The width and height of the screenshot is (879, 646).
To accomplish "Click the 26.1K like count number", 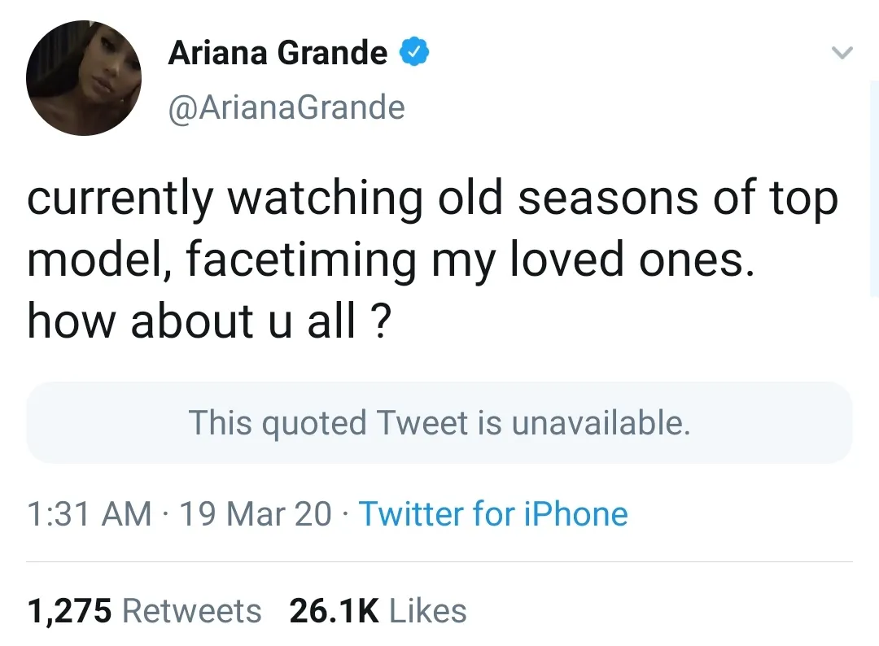I will tap(335, 611).
